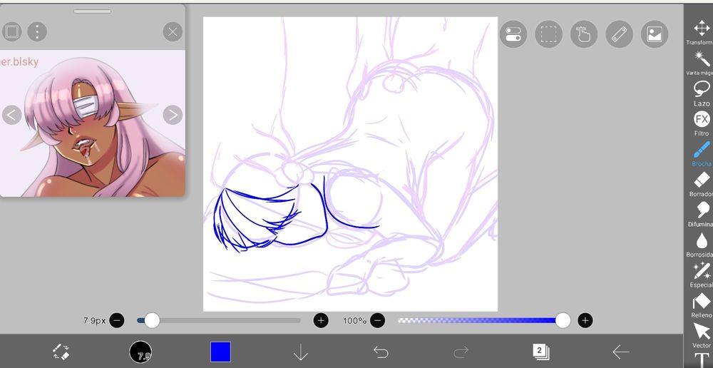The width and height of the screenshot is (713, 368).
Task: Select the Borrosidad blur tool
Action: (701, 245)
